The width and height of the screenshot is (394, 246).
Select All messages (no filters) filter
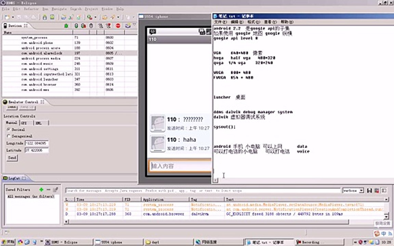click(x=31, y=196)
